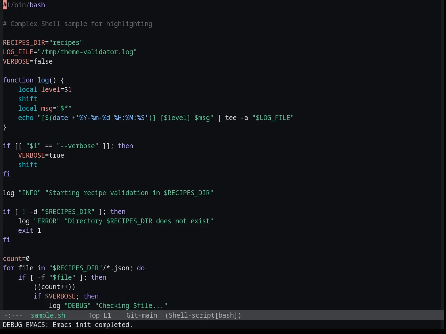Click 'local msg' declaration
Viewport: 446px width, 334px height.
[45, 108]
